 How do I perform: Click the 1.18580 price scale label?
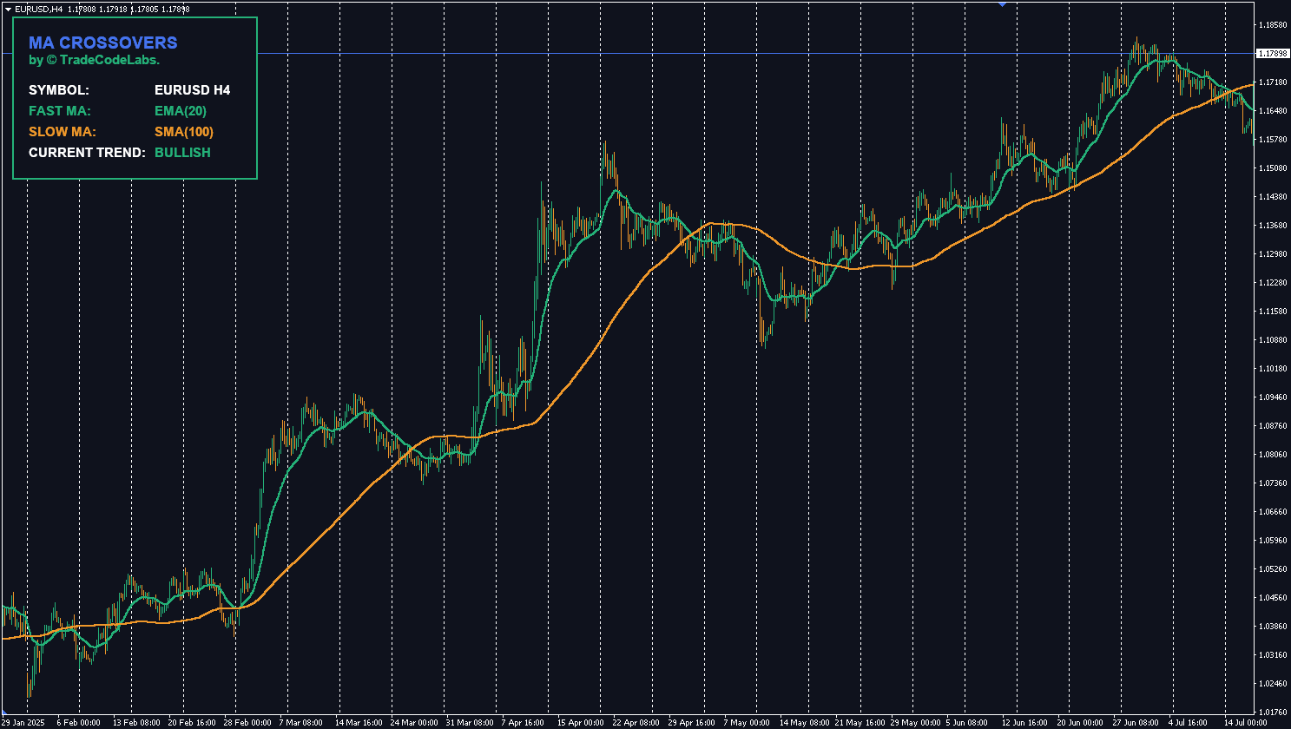(1271, 25)
